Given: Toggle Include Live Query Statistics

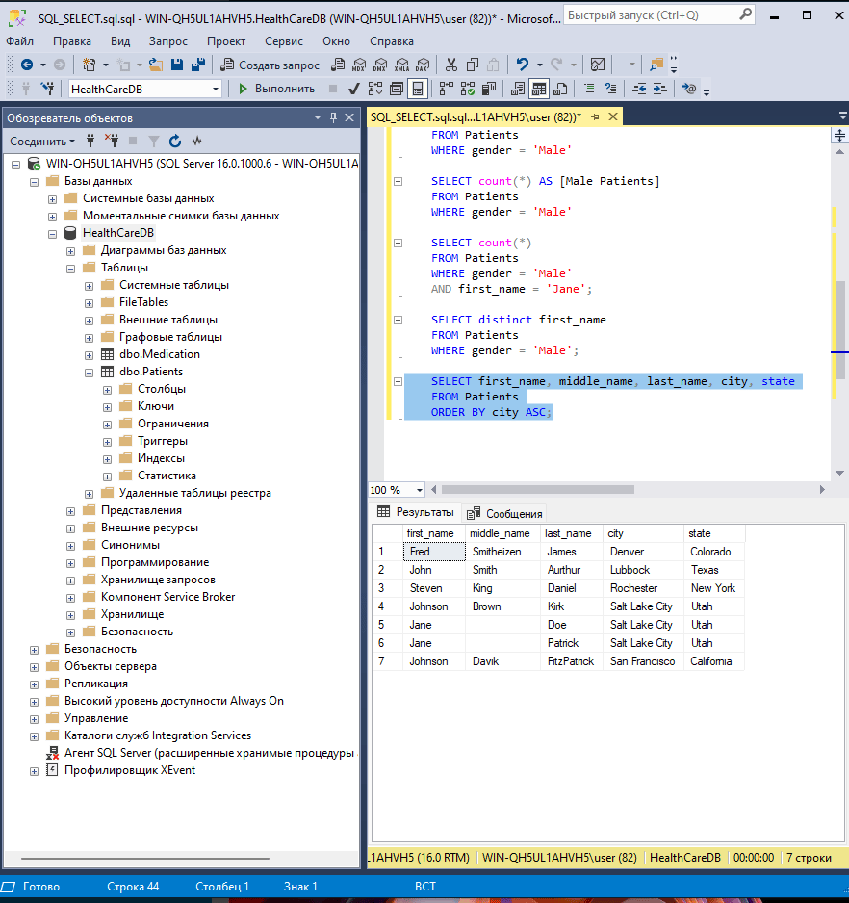Looking at the screenshot, I should pyautogui.click(x=468, y=89).
